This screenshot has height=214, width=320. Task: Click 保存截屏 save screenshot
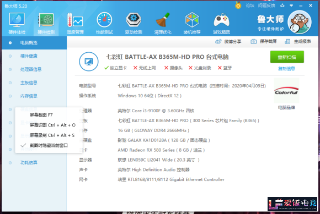[264, 41]
